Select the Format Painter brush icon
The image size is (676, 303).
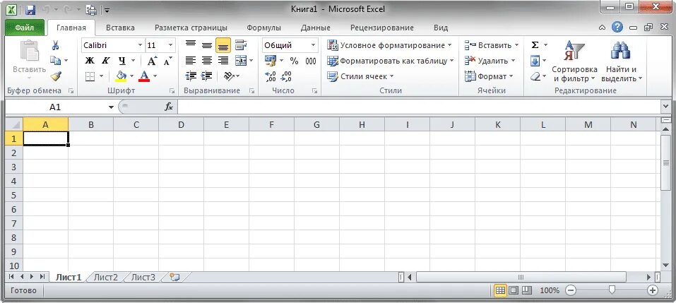pos(56,76)
